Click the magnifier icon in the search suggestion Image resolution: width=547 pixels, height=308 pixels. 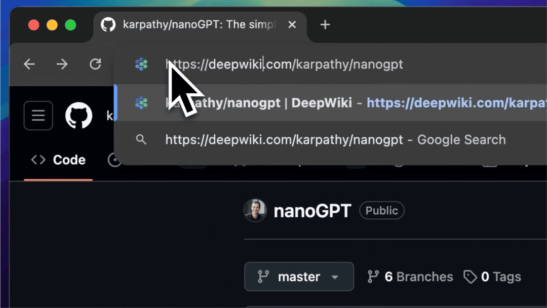(141, 139)
